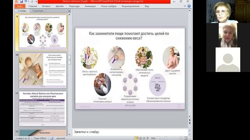Click the phone-in-hands image on slide
Screen dimensions: 250x140
coord(102,84)
